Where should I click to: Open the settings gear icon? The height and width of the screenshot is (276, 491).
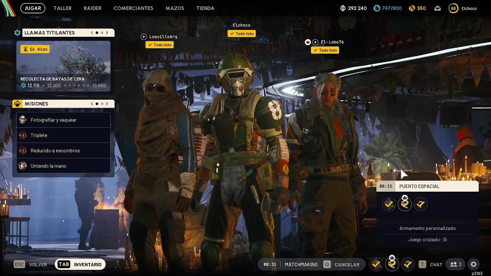click(x=474, y=264)
